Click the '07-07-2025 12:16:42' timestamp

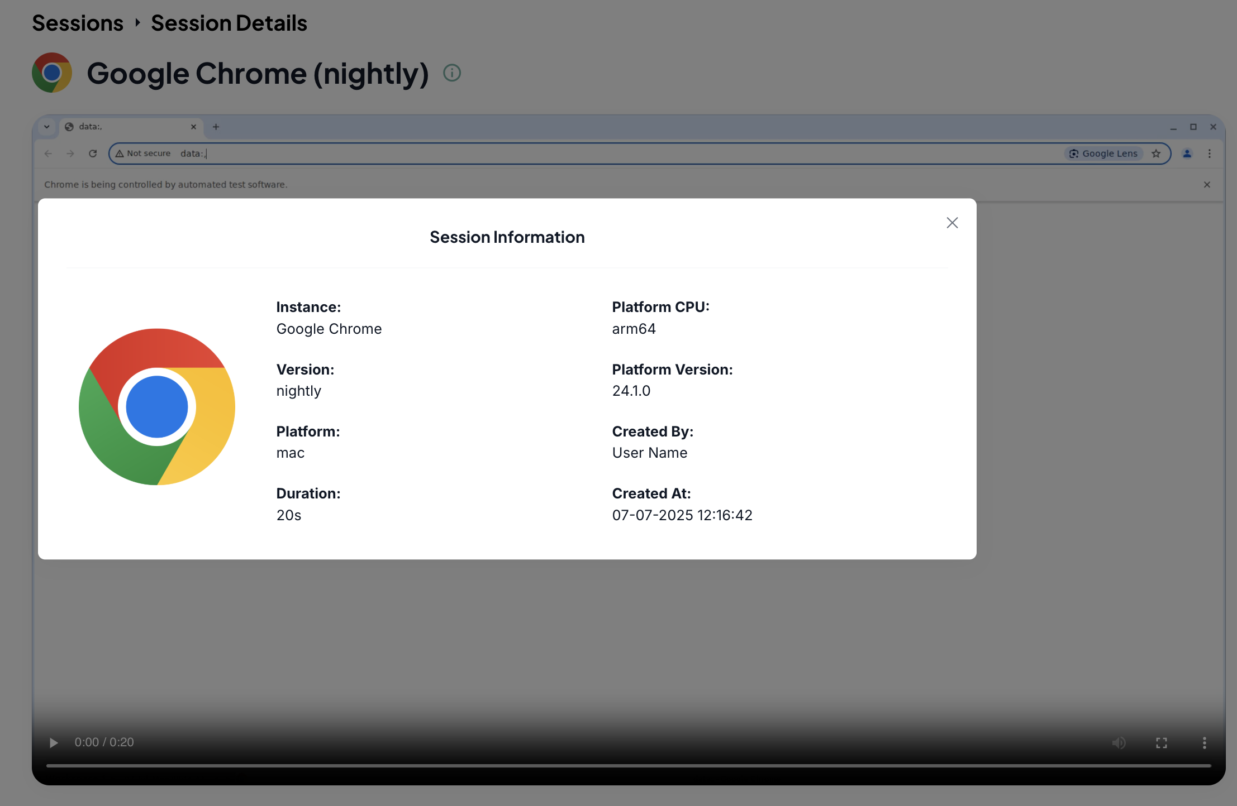682,515
